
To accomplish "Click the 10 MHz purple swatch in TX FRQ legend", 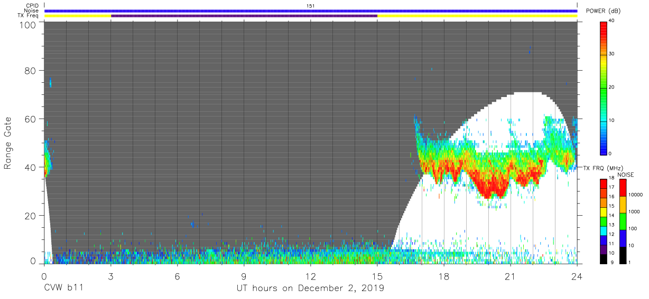I will tap(604, 249).
